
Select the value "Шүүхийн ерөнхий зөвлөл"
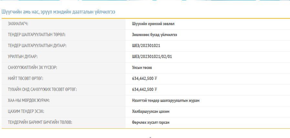point(153,24)
